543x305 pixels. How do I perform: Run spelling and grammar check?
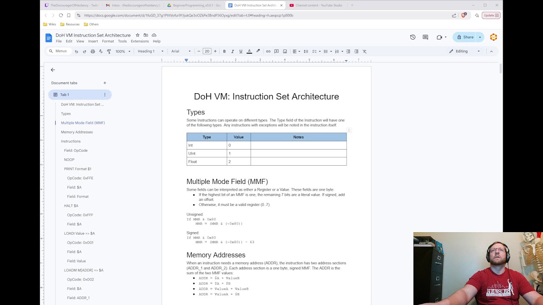(101, 51)
